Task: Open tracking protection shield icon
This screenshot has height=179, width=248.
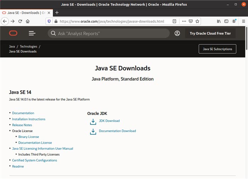Action: coord(49,21)
